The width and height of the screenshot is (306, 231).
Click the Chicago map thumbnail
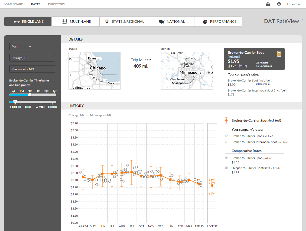94,71
